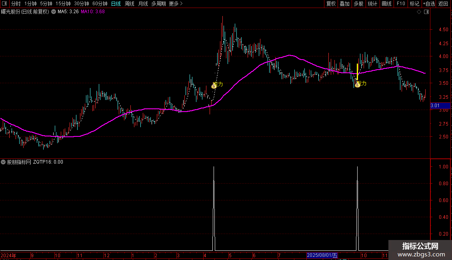Viewport: 452px width, 260px height.
Task: Click the 1.00 sub-indicator axis label
Action: [x=443, y=167]
